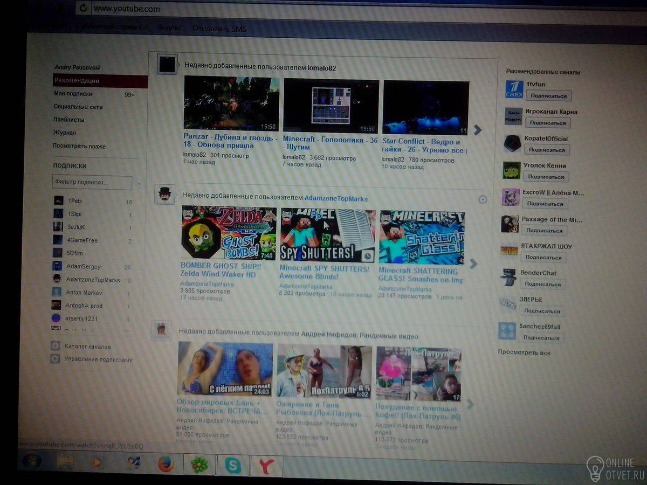Open the Star Conflict - Ведро и гайки title
647x485 pixels.
[x=424, y=145]
